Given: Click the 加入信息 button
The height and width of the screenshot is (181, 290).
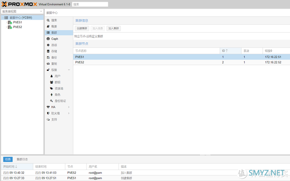Looking at the screenshot, I should pyautogui.click(x=98, y=29).
